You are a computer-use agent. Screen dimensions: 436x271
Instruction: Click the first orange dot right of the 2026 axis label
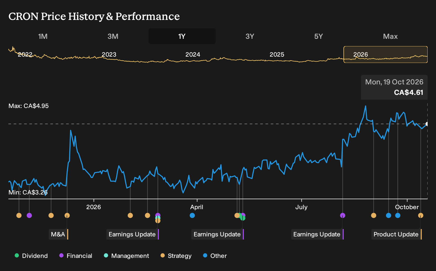130,215
